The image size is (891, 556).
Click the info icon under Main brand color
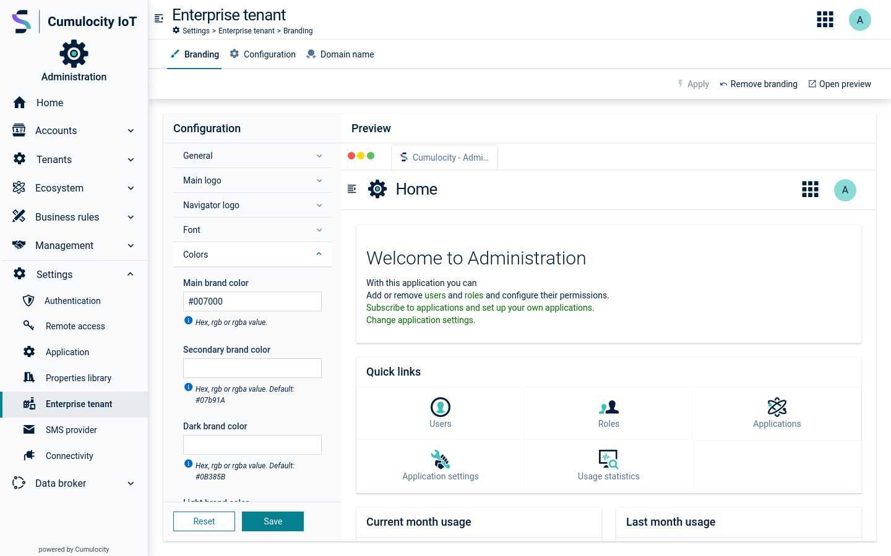tap(189, 321)
